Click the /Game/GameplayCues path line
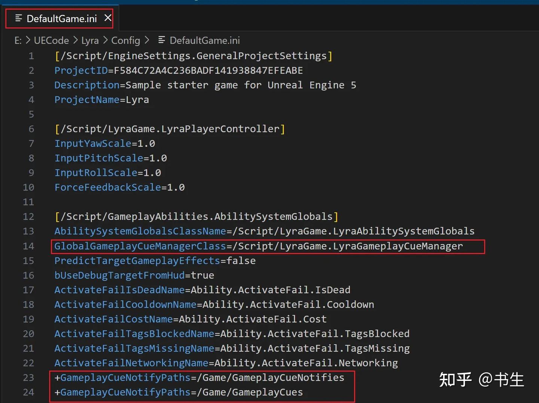539x403 pixels. pyautogui.click(x=179, y=393)
